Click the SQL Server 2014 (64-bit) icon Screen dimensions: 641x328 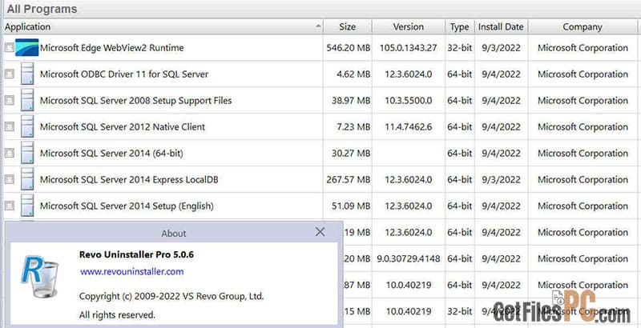27,153
